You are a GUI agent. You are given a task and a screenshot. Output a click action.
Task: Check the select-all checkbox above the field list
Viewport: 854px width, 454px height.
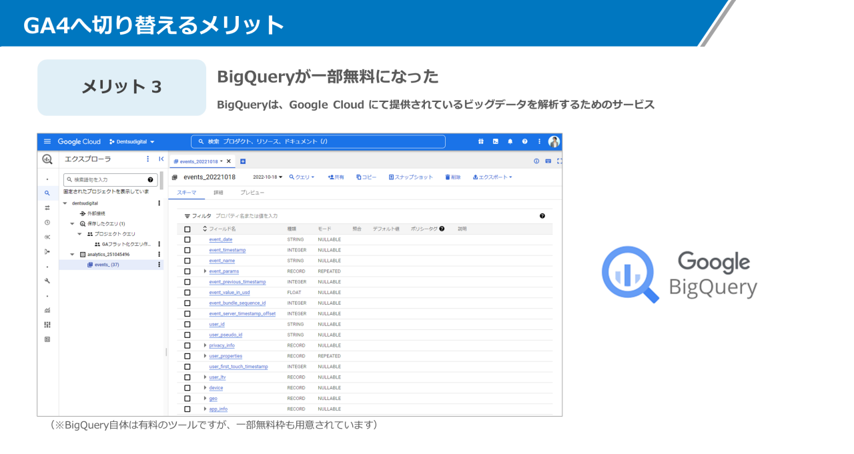click(187, 229)
